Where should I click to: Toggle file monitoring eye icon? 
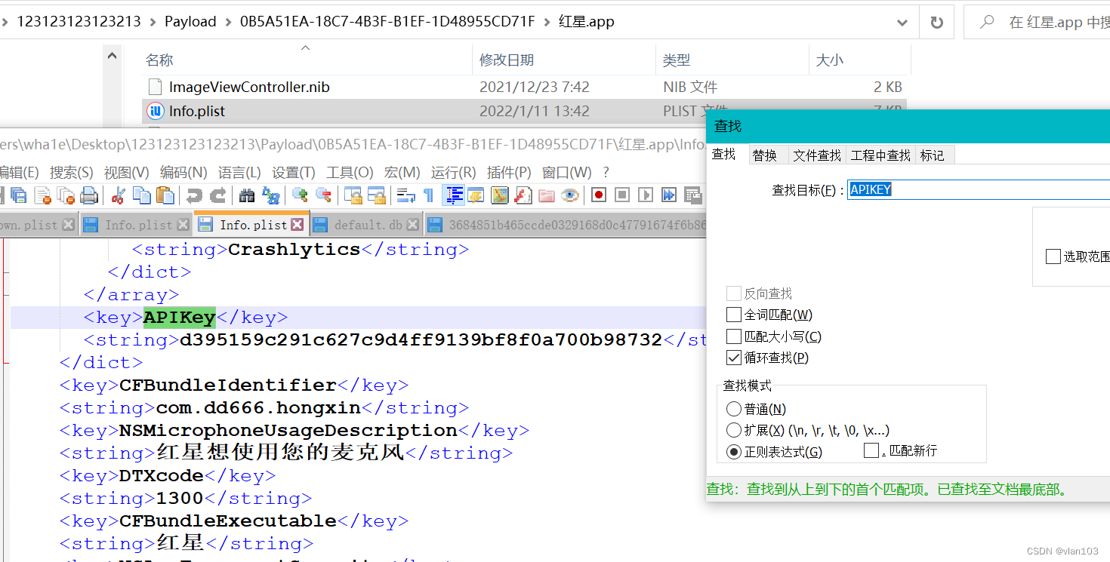[x=570, y=195]
